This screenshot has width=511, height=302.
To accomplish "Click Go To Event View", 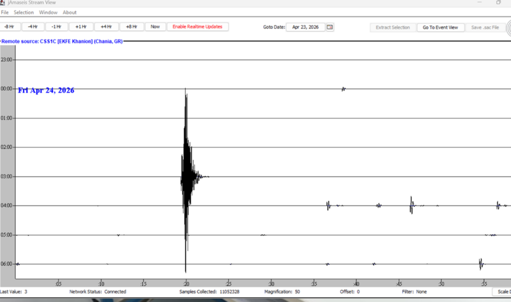I will coord(440,28).
